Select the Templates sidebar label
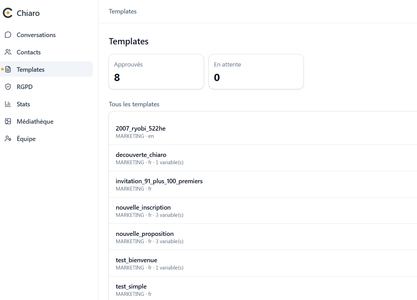This screenshot has height=300, width=417. (x=31, y=70)
